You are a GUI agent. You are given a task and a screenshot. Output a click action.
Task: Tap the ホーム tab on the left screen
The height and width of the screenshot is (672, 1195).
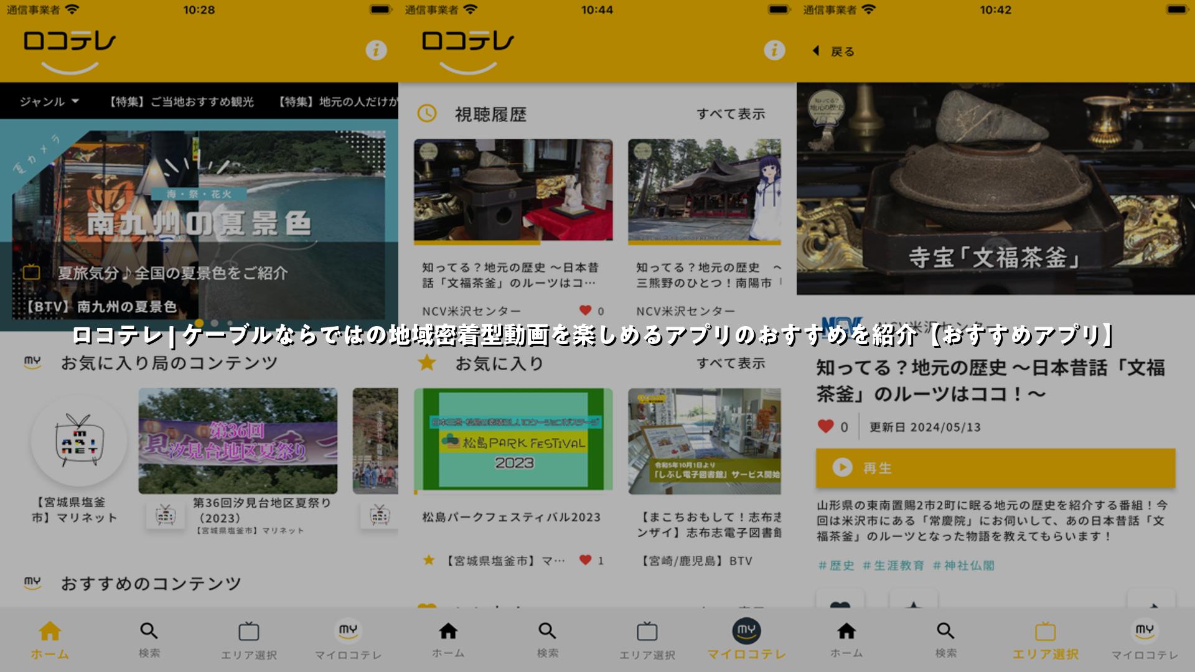coord(50,640)
